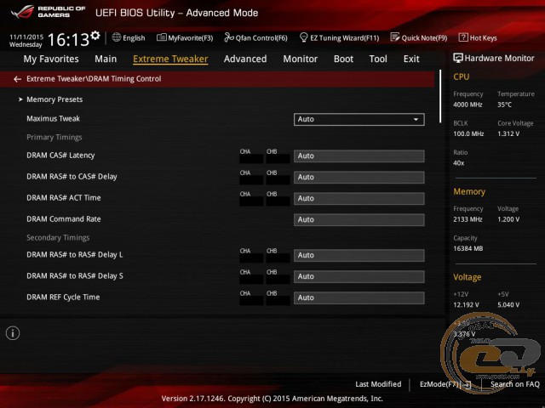Click the Qfan Control fan icon
The height and width of the screenshot is (408, 545).
[229, 37]
